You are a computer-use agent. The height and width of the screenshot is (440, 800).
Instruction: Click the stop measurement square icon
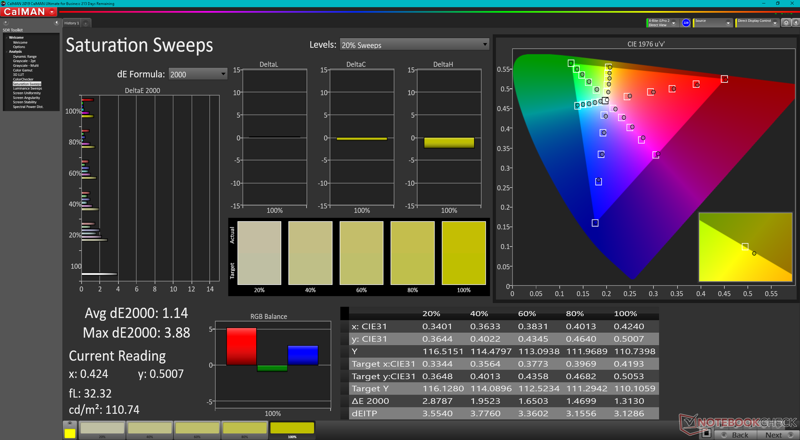706,434
